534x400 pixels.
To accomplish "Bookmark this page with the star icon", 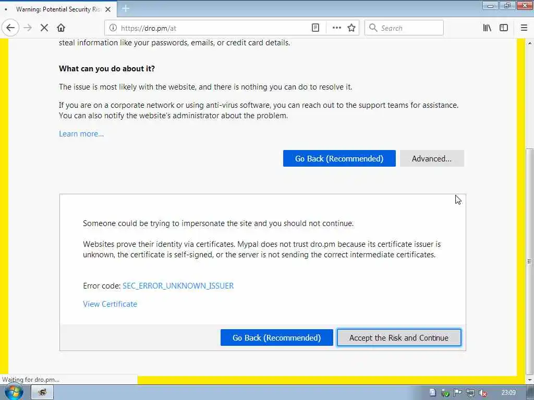I will coord(351,28).
